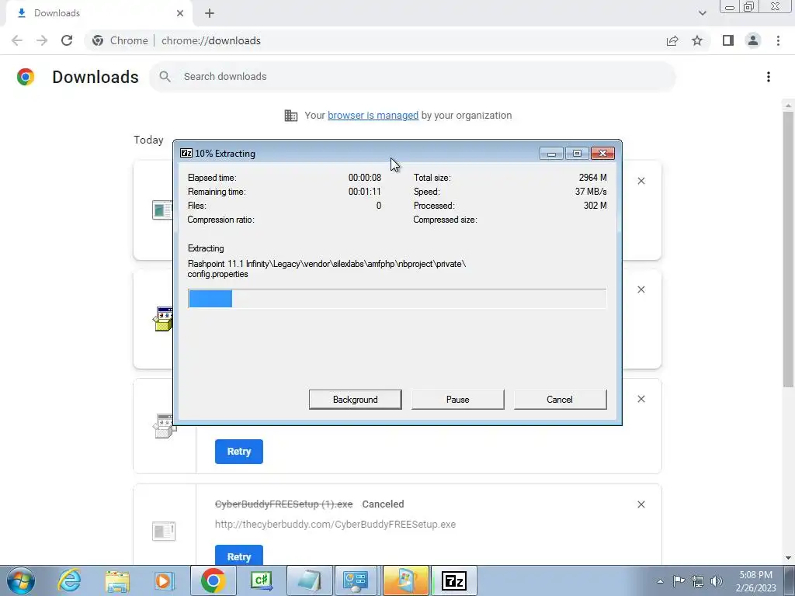795x596 pixels.
Task: Click the extraction progress bar
Action: [x=397, y=299]
